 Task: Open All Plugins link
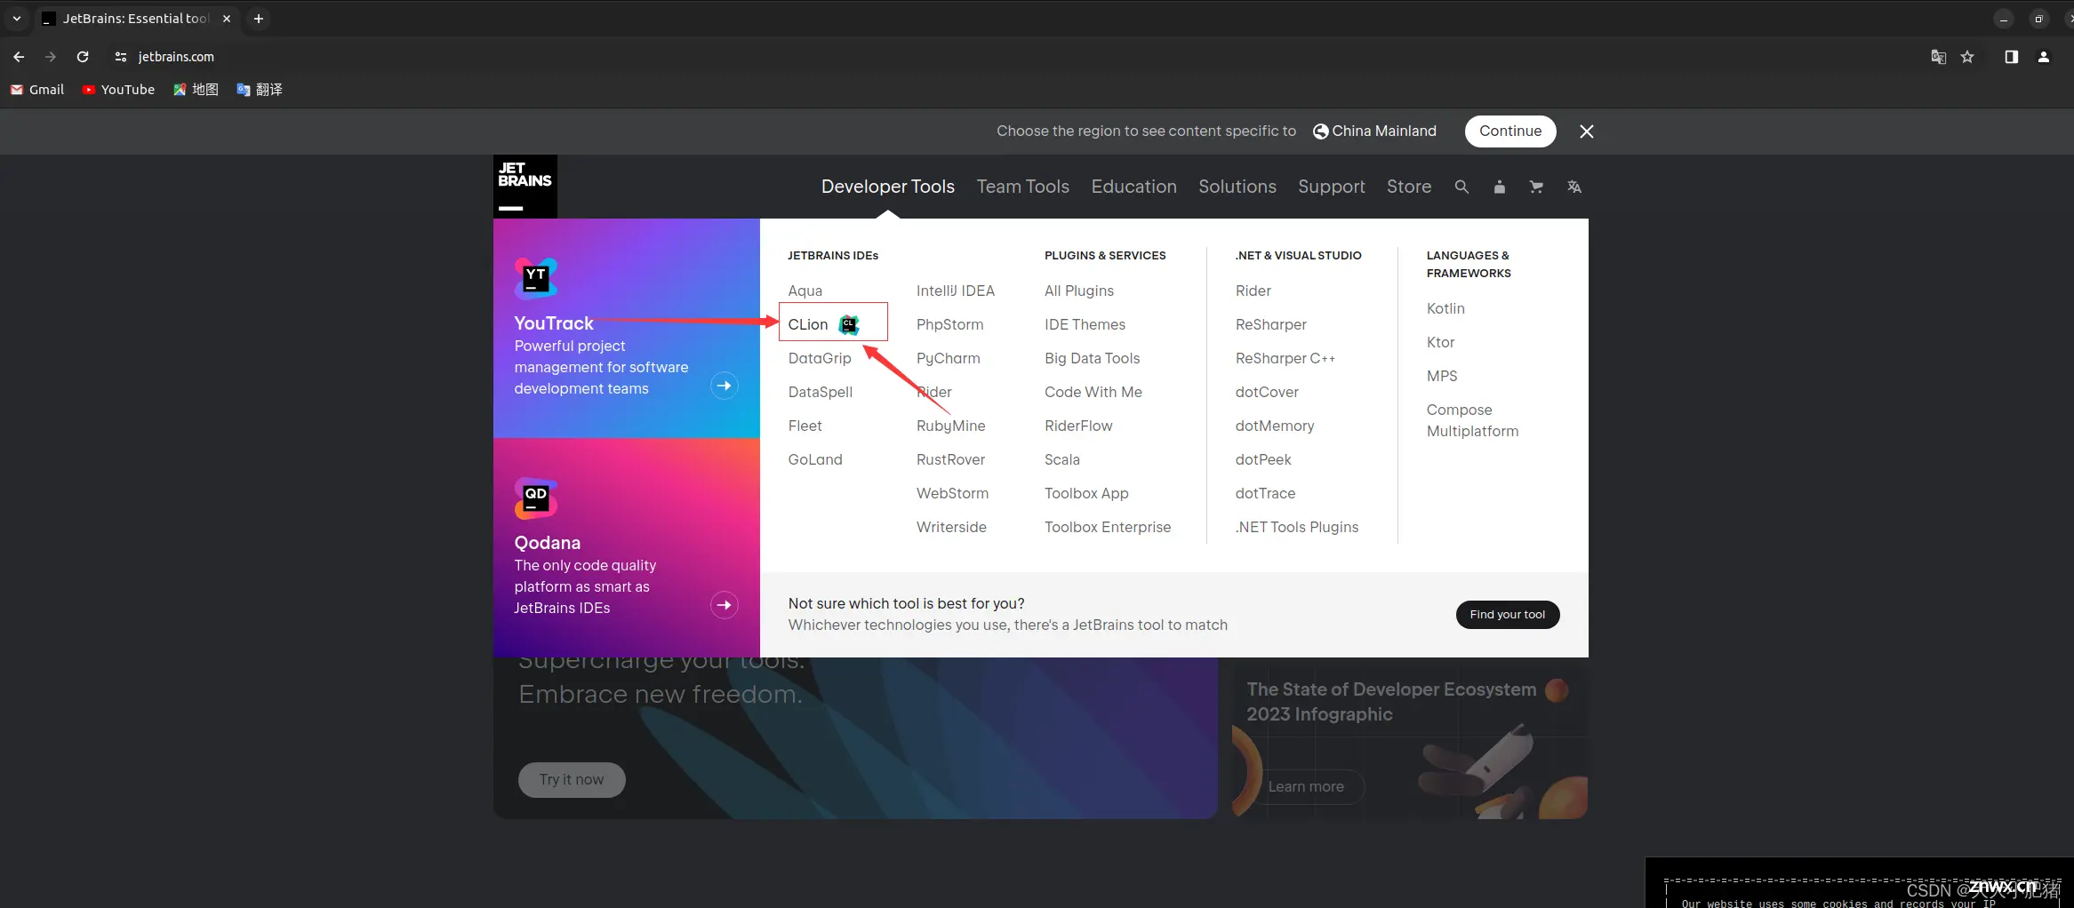click(x=1078, y=291)
